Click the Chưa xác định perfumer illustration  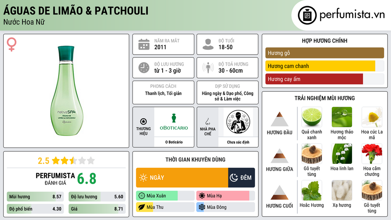click(x=238, y=122)
